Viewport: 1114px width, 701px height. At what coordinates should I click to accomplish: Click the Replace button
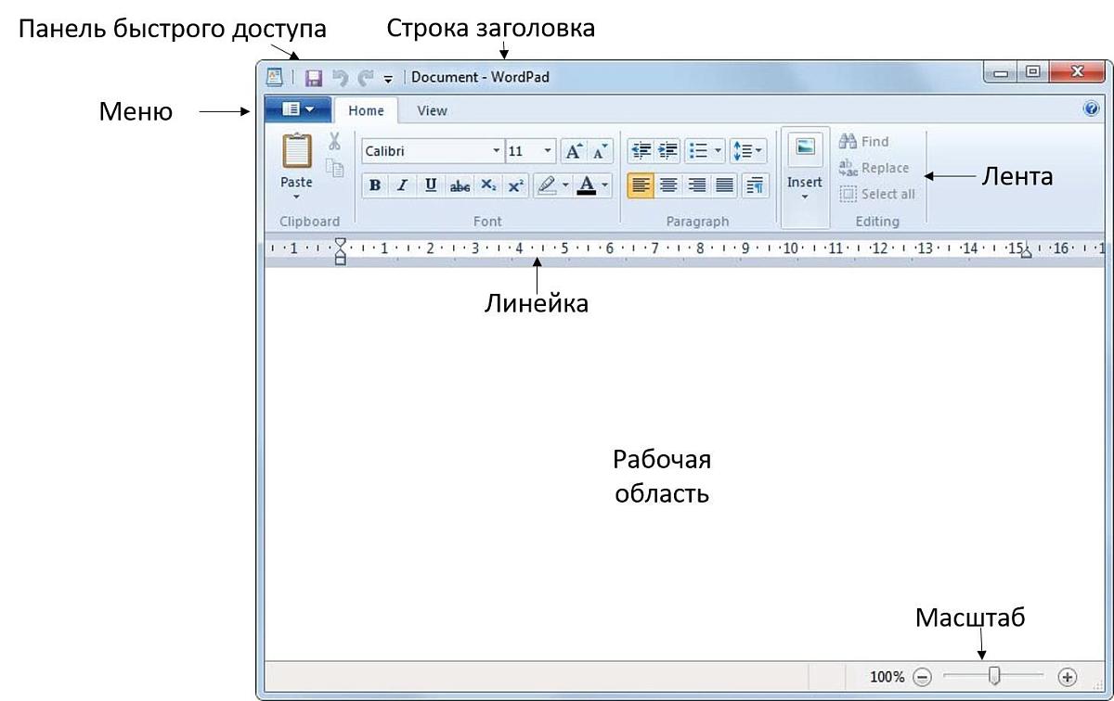click(874, 168)
